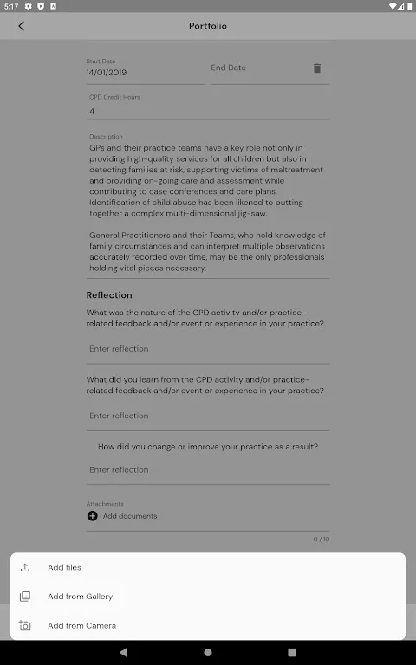Tap the Android recent apps square
Image resolution: width=416 pixels, height=665 pixels.
click(x=292, y=652)
